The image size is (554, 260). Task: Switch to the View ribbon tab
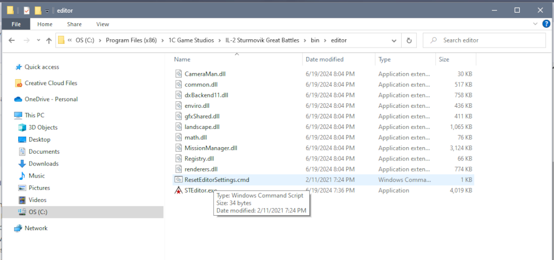click(102, 24)
